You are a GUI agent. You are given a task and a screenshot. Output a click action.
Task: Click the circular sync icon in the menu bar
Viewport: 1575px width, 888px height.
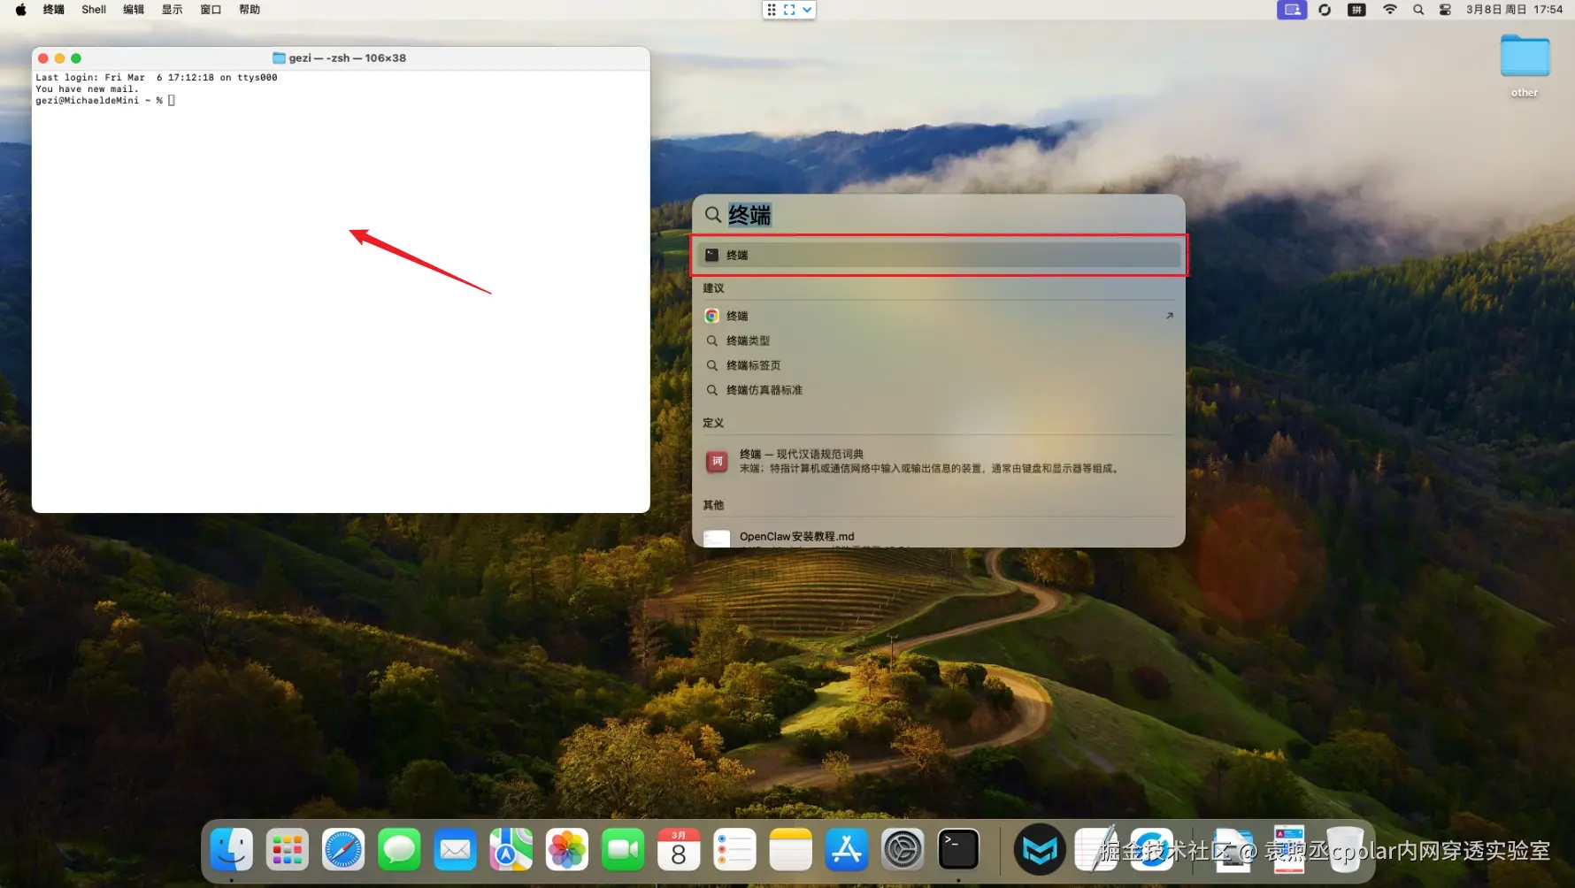coord(1325,10)
